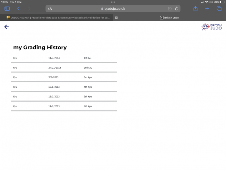226x170 pixels.
Task: Tap the Kyu type label in the 11/4/2014 row
Action: [x=15, y=58]
